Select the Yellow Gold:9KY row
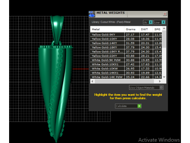 tap(126, 35)
